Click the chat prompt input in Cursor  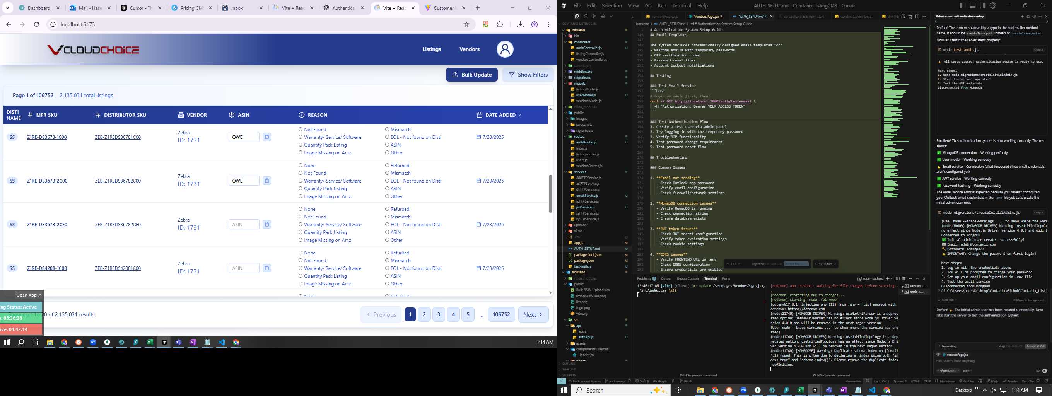tap(991, 361)
